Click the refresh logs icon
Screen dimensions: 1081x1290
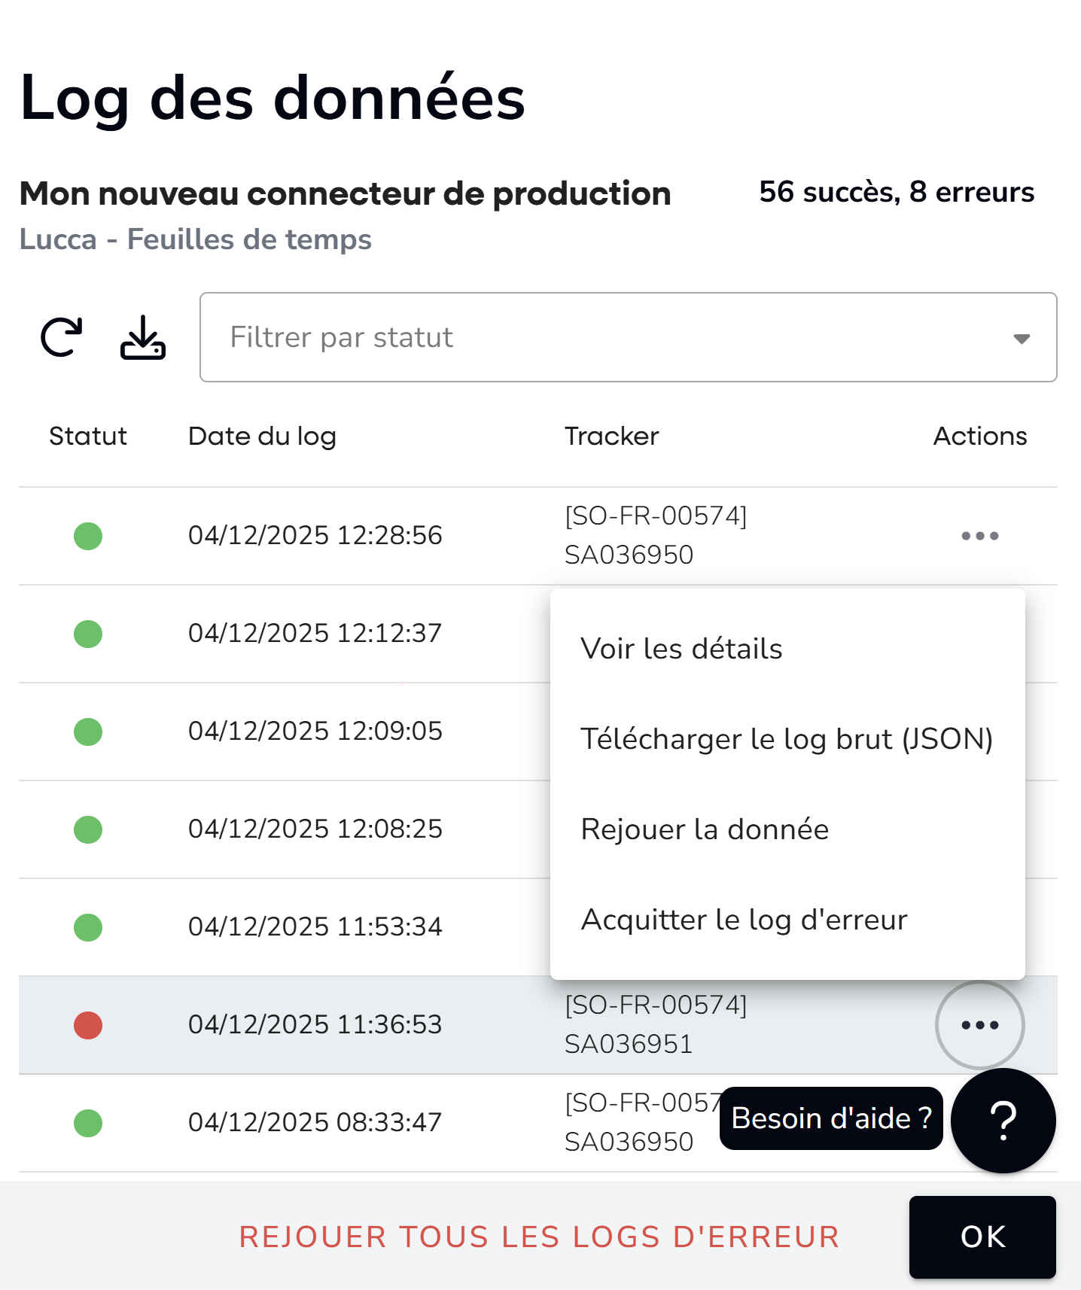61,337
